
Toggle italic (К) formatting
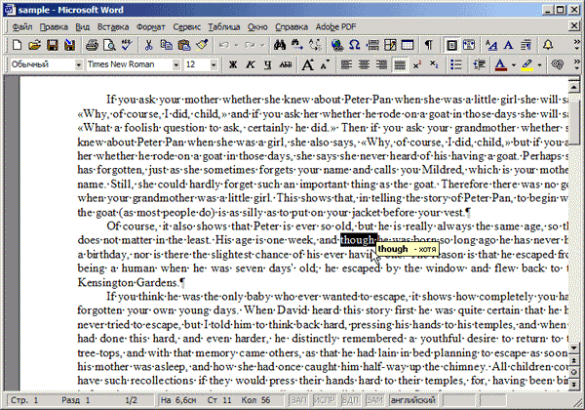pyautogui.click(x=251, y=65)
